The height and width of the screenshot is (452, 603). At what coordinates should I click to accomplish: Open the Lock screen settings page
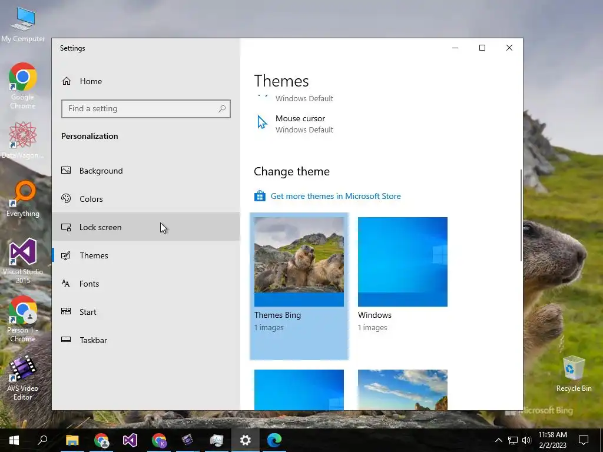146,227
